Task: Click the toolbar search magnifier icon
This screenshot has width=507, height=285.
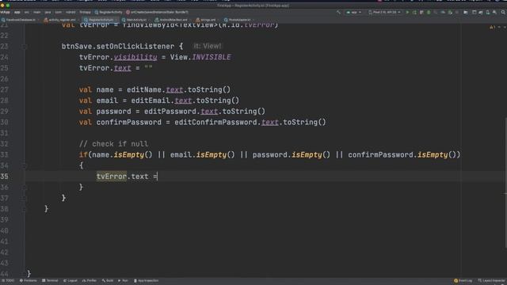Action: (x=503, y=13)
